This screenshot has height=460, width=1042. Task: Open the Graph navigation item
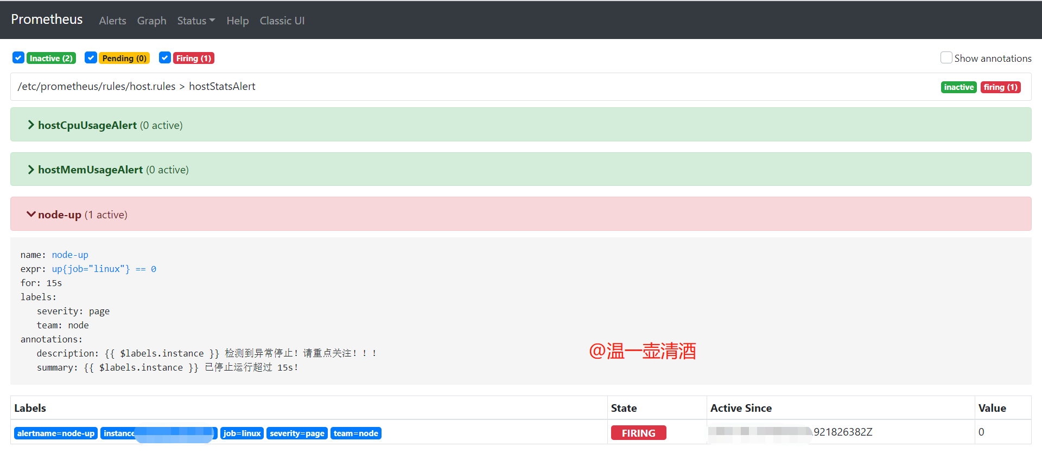tap(151, 21)
